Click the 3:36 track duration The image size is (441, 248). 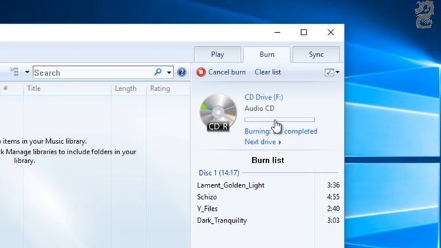point(334,185)
